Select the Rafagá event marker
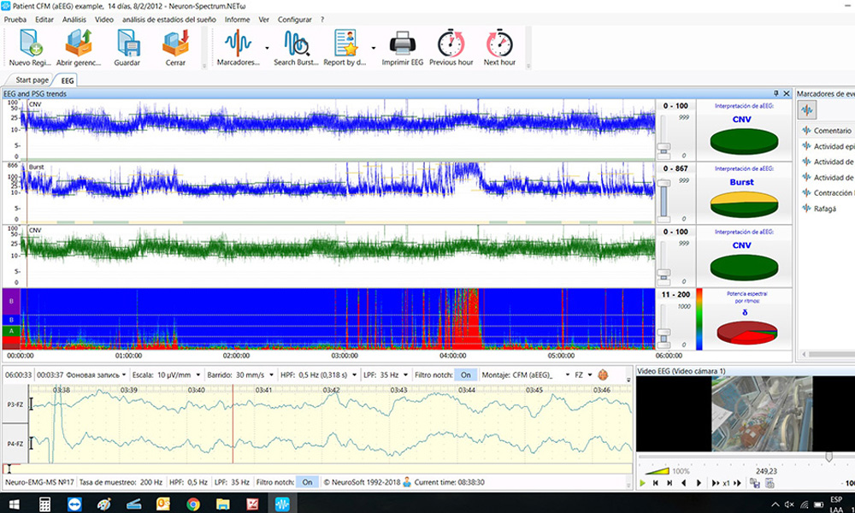 tap(828, 206)
